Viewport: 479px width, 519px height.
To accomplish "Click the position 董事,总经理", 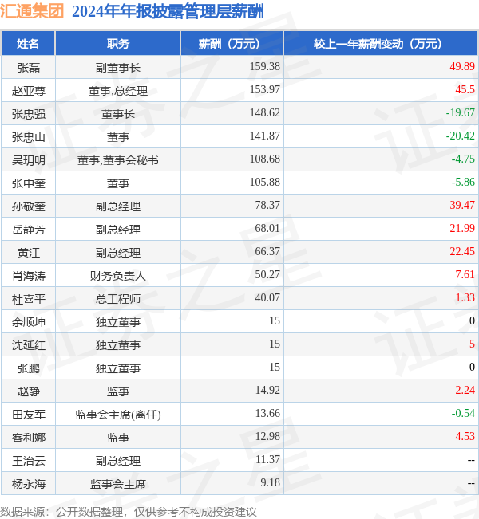I will pyautogui.click(x=118, y=91).
